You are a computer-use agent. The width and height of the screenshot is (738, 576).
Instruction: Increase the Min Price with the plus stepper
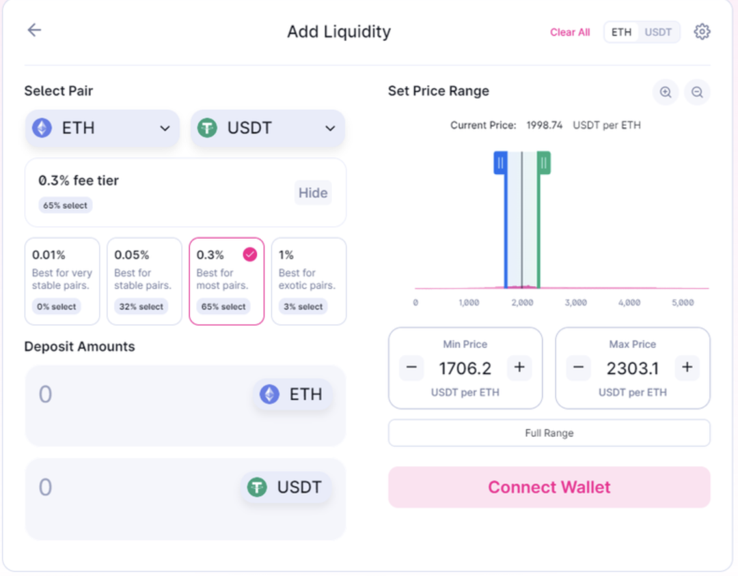(x=519, y=367)
